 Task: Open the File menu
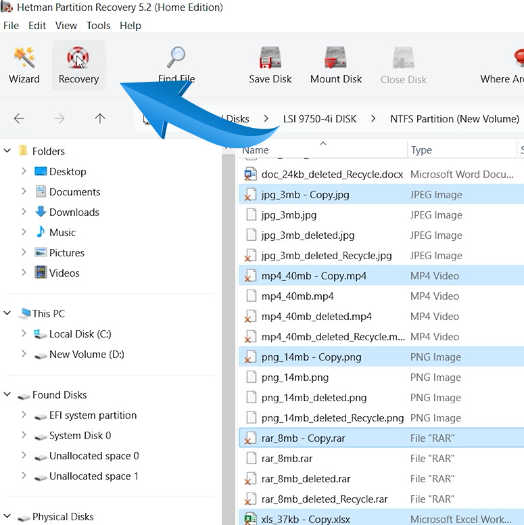11,26
